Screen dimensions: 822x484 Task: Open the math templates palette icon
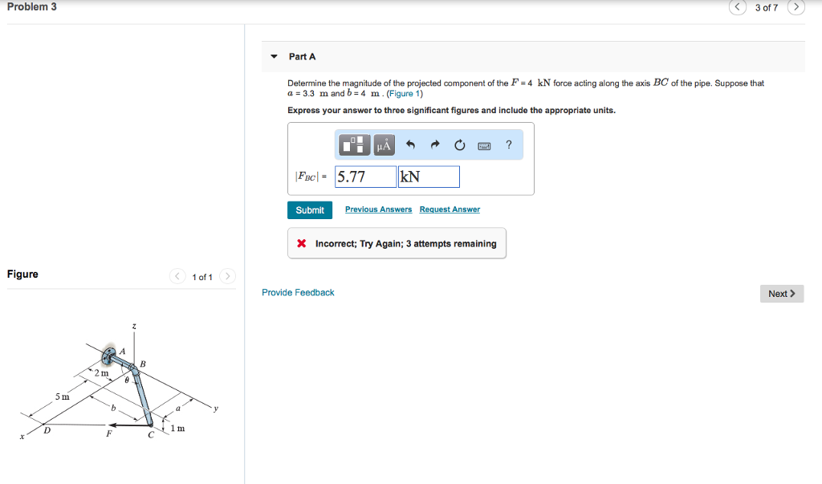(354, 144)
